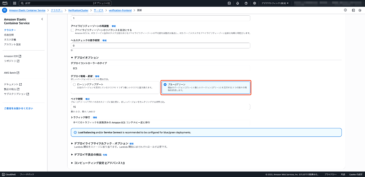
Task: Click the CloudShell icon in the footer
Action: coord(3,174)
